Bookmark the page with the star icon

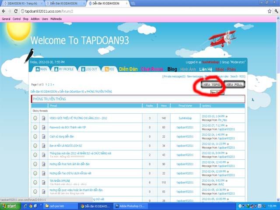coord(269,11)
